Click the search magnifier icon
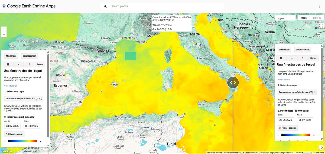 pos(105,6)
